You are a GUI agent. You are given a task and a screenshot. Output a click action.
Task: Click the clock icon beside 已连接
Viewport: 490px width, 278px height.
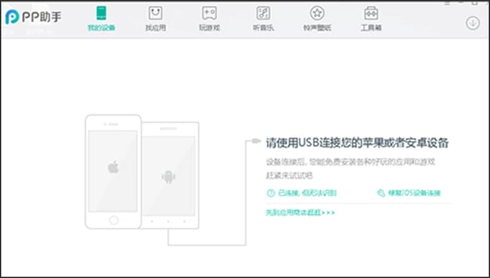point(271,193)
